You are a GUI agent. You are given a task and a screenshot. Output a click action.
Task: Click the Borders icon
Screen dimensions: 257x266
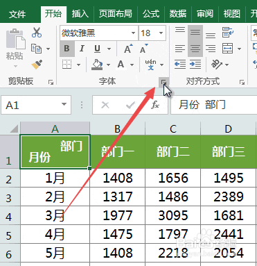click(x=67, y=65)
